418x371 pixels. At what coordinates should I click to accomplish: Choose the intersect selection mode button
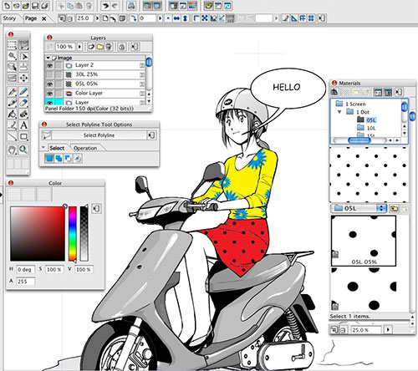tap(78, 159)
